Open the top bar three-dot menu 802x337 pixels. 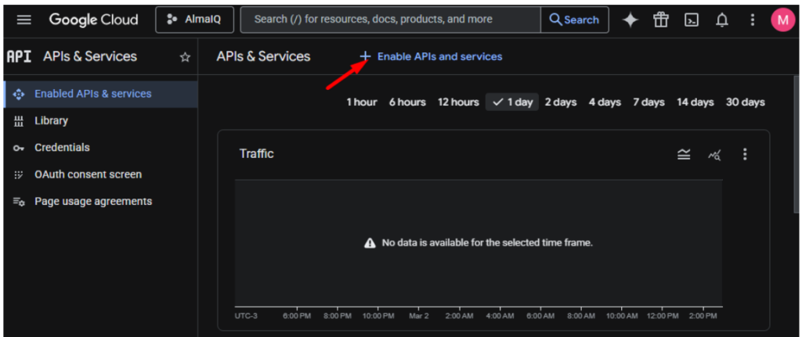coord(752,20)
